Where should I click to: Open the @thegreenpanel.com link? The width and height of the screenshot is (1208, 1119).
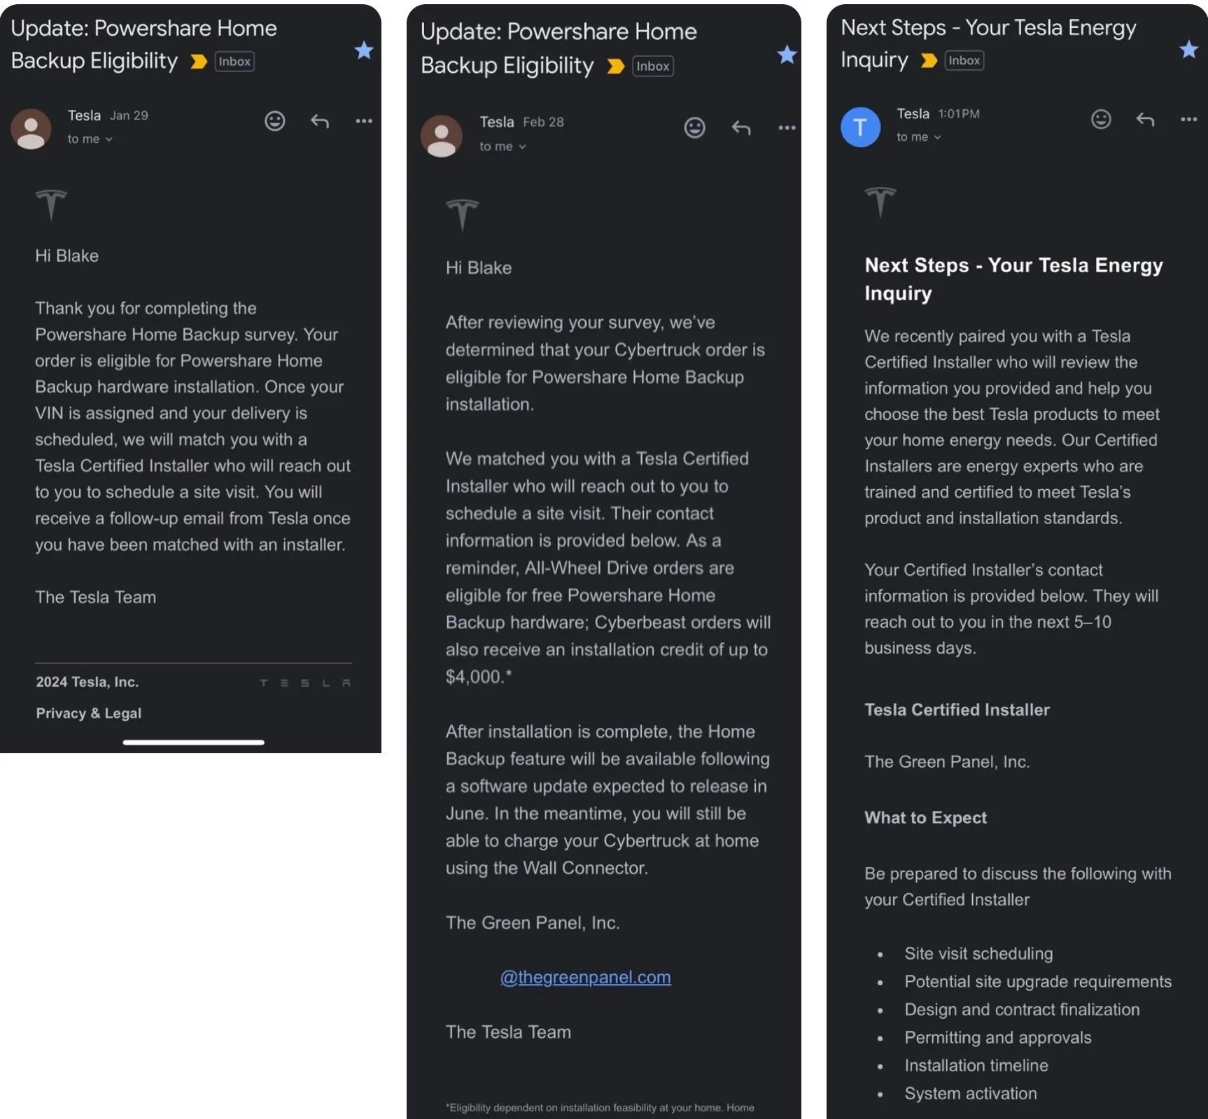pos(585,977)
